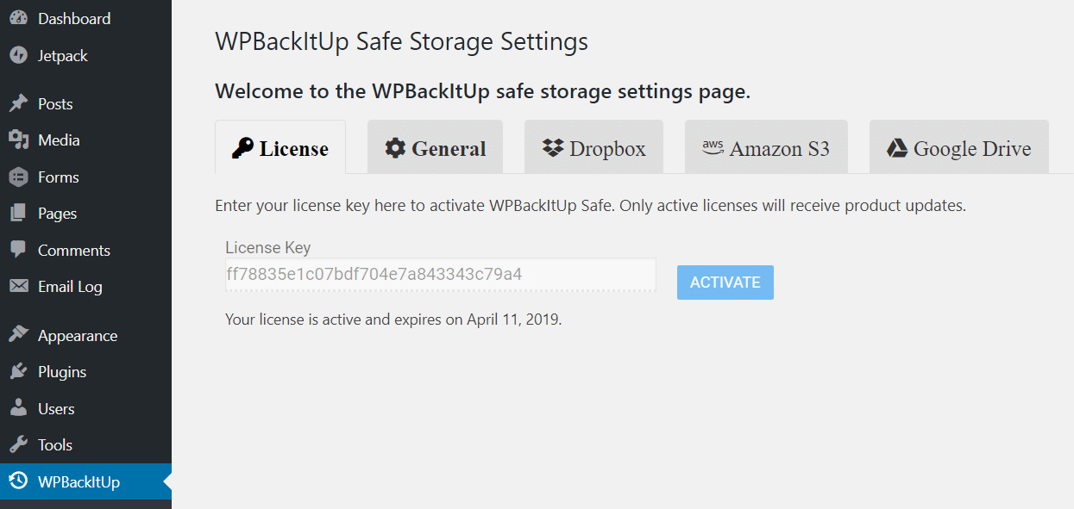Select the License tab
The width and height of the screenshot is (1074, 509).
pos(280,147)
